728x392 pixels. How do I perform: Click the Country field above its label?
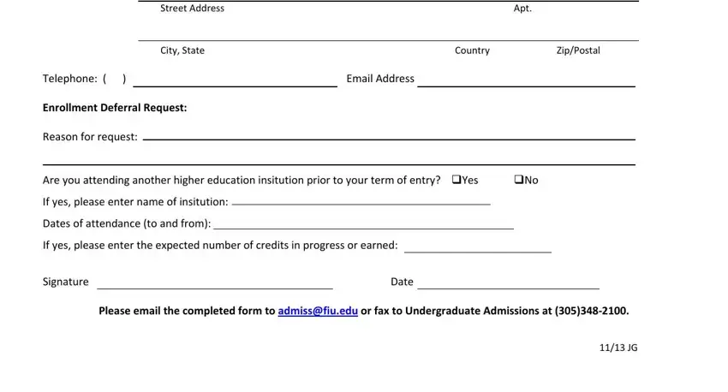coord(472,33)
